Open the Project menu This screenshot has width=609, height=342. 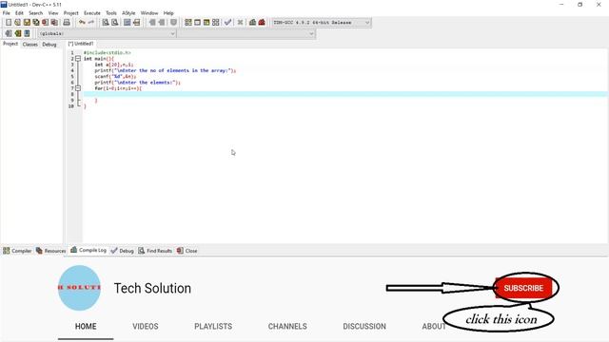pyautogui.click(x=71, y=12)
